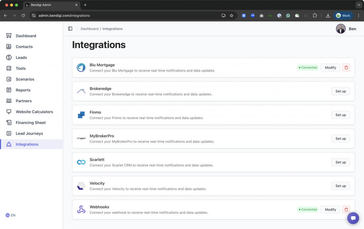Click the Finmo logo icon
Viewport: 364px width, 229px height.
tap(81, 115)
